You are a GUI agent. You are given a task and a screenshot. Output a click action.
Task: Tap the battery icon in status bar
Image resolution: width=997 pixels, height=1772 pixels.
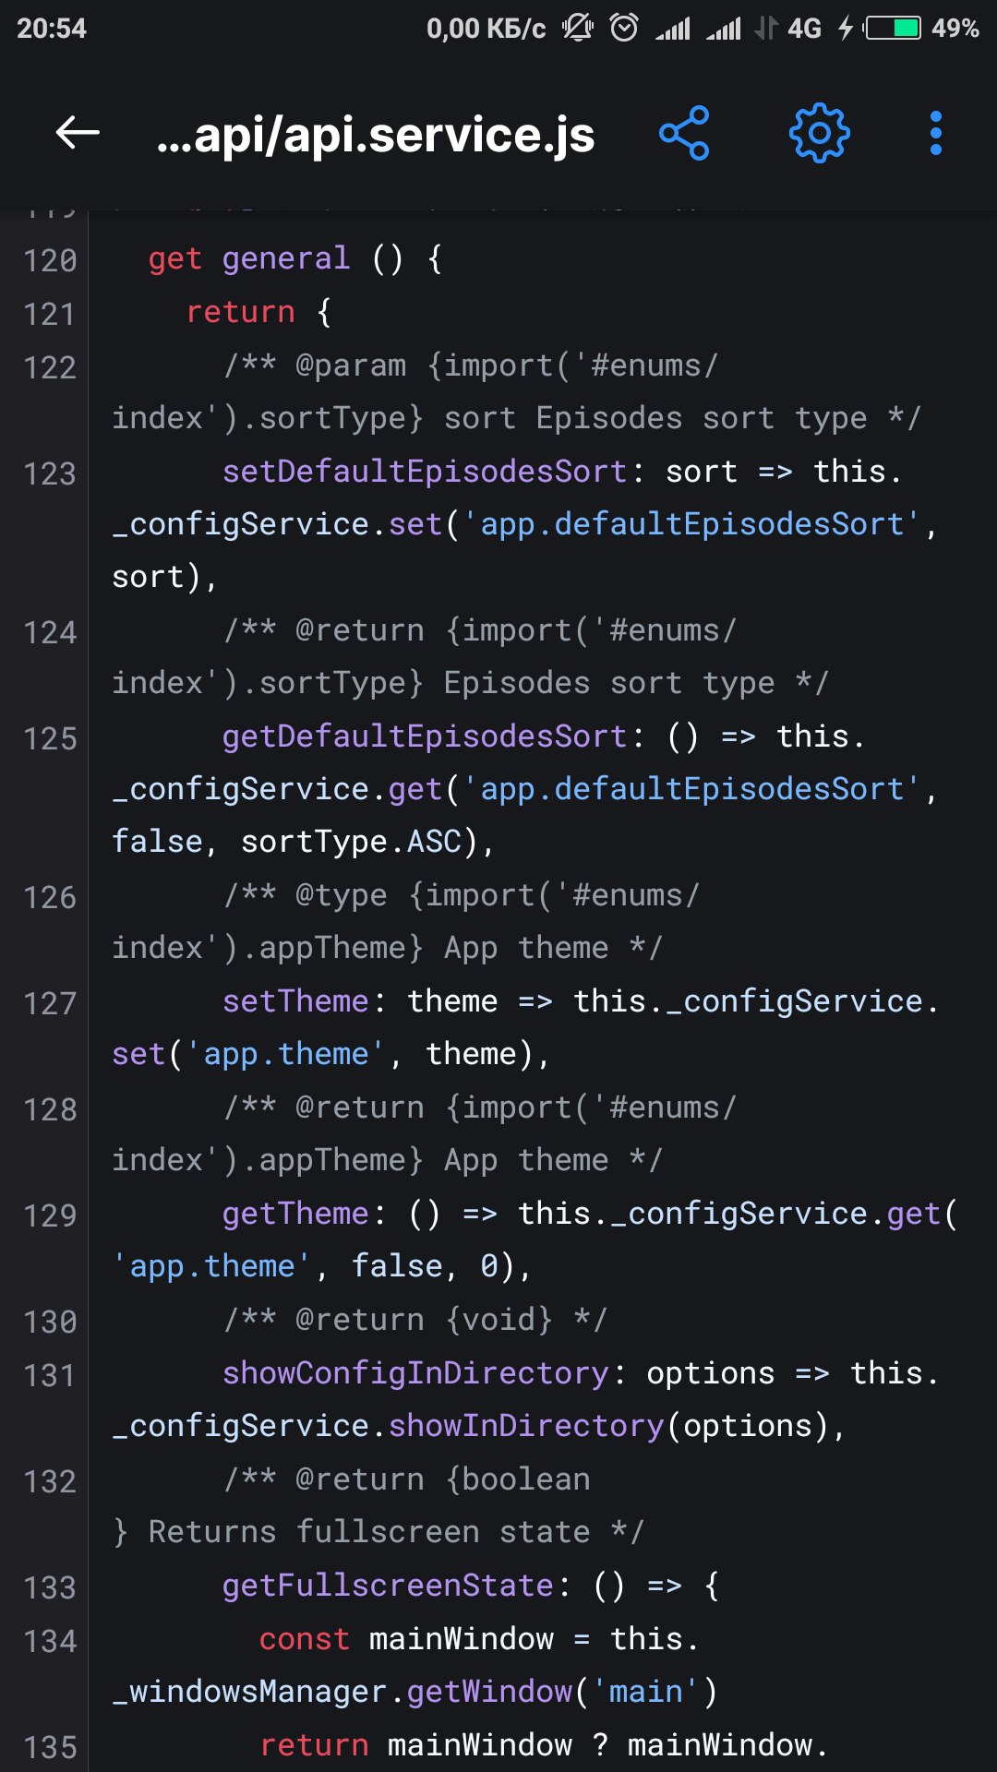893,29
